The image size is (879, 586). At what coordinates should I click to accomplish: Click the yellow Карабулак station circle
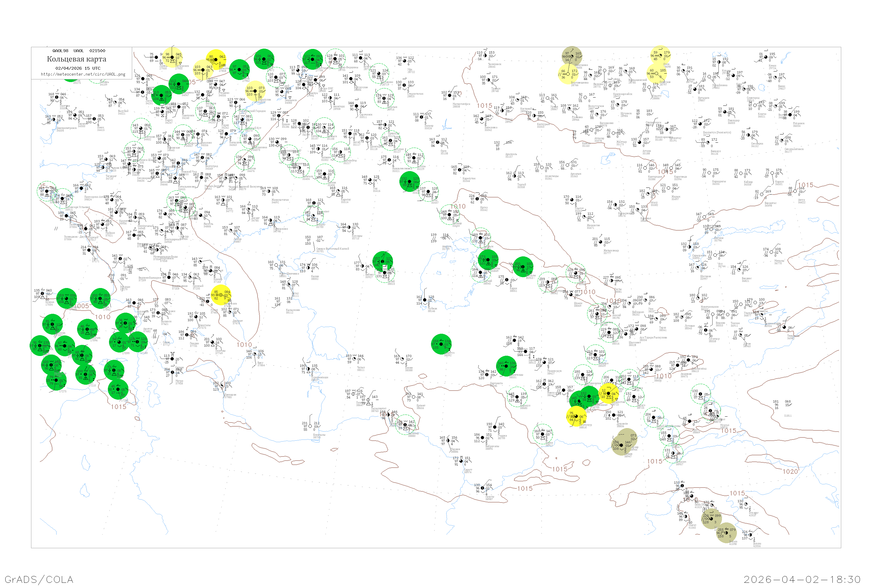click(255, 91)
